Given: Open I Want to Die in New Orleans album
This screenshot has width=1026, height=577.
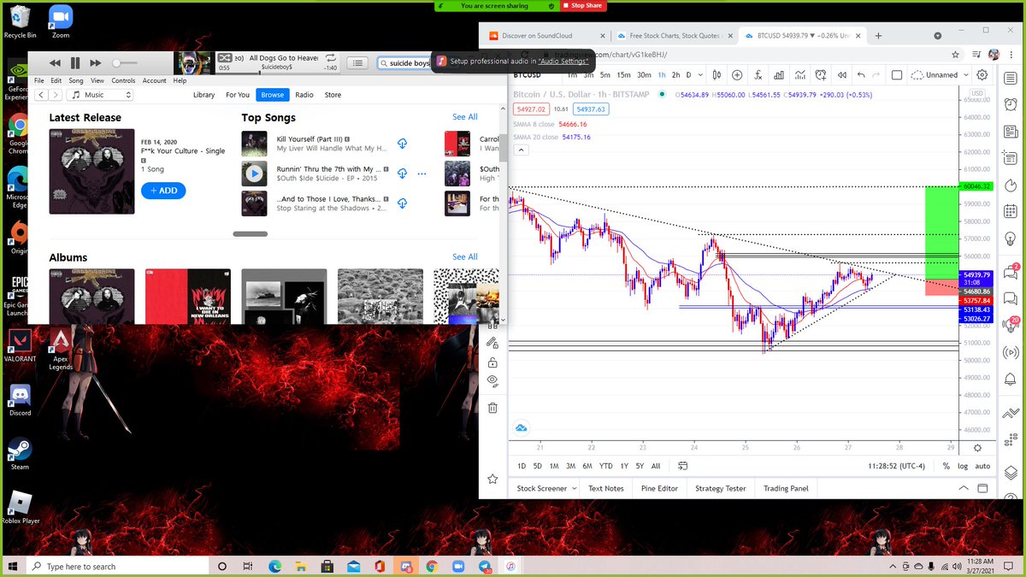Looking at the screenshot, I should (187, 297).
